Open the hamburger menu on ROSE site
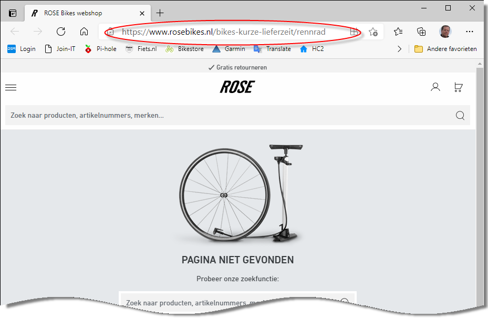Screen dimensions: 488x318 pos(11,87)
